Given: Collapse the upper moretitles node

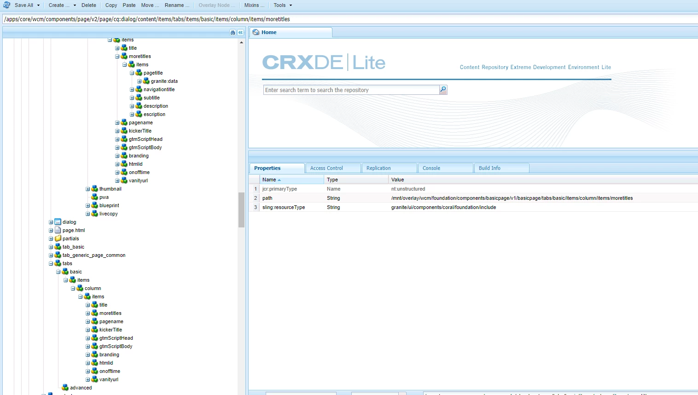Looking at the screenshot, I should [117, 56].
